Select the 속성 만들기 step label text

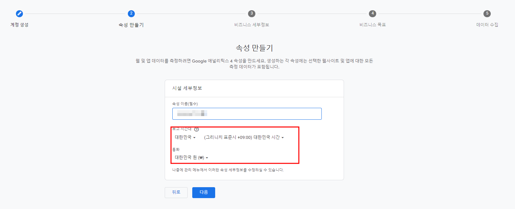pyautogui.click(x=131, y=24)
